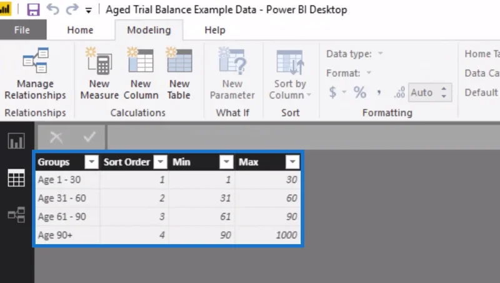Image resolution: width=500 pixels, height=283 pixels.
Task: Click the 'Age 61 - 90' cell
Action: pyautogui.click(x=67, y=217)
